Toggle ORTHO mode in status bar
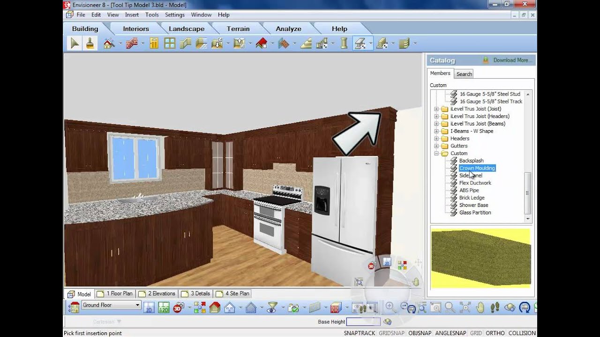Screen dimensions: 600x337 495,333
